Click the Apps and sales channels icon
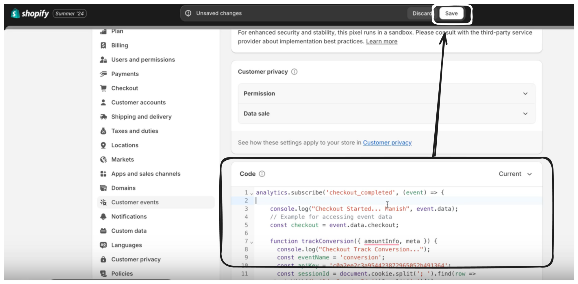 coord(103,174)
